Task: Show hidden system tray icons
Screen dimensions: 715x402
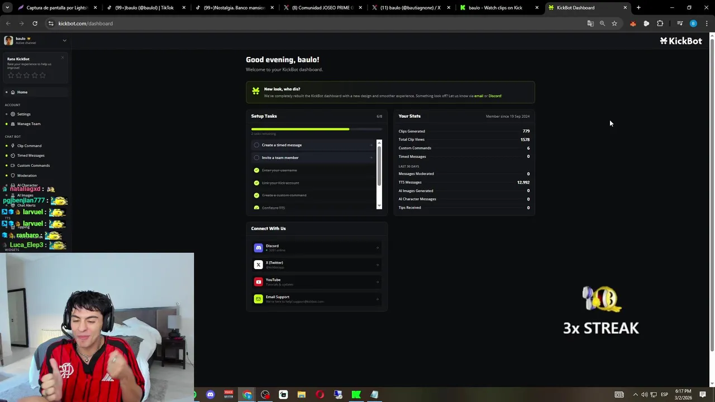Action: pos(635,395)
